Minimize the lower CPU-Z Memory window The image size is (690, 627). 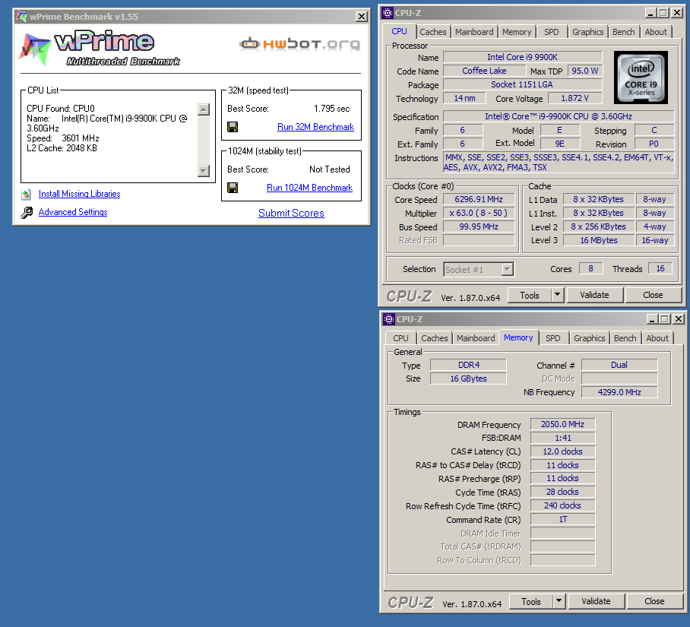652,319
